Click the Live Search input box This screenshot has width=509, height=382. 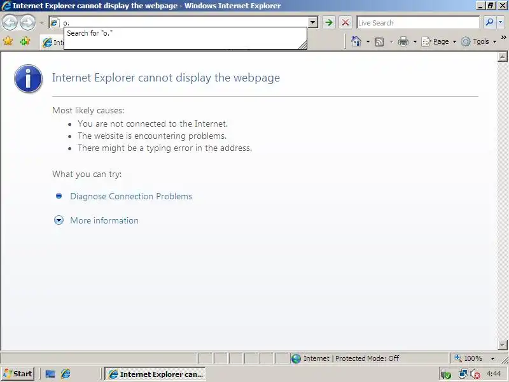point(418,23)
